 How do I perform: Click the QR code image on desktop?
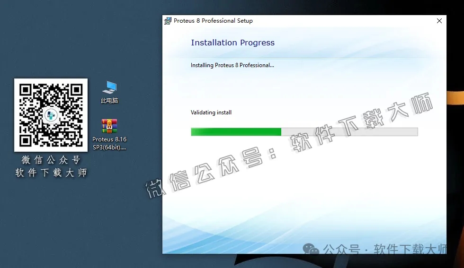51,115
